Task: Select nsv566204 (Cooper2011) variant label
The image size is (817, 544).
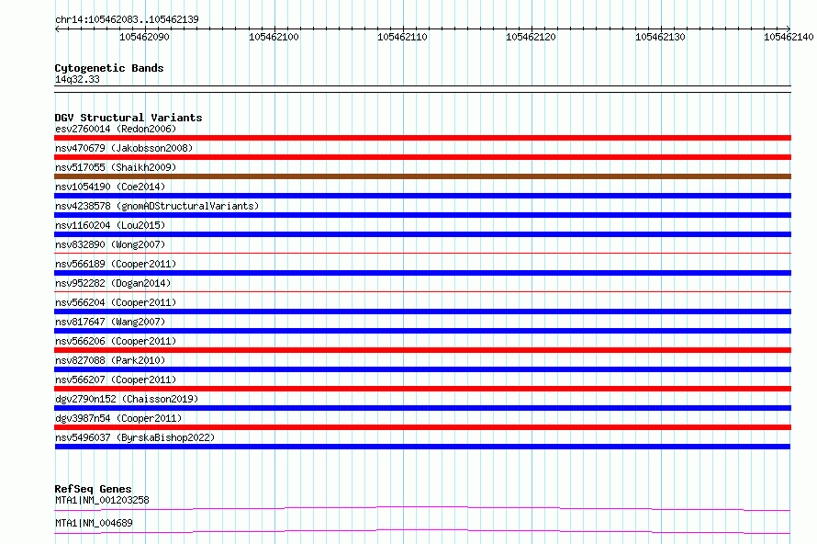Action: 116,302
